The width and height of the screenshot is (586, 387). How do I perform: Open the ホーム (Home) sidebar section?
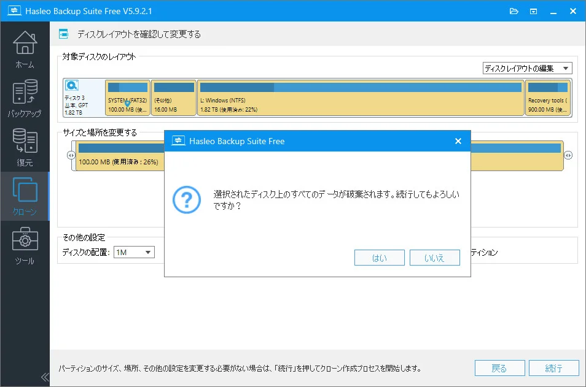[x=25, y=49]
